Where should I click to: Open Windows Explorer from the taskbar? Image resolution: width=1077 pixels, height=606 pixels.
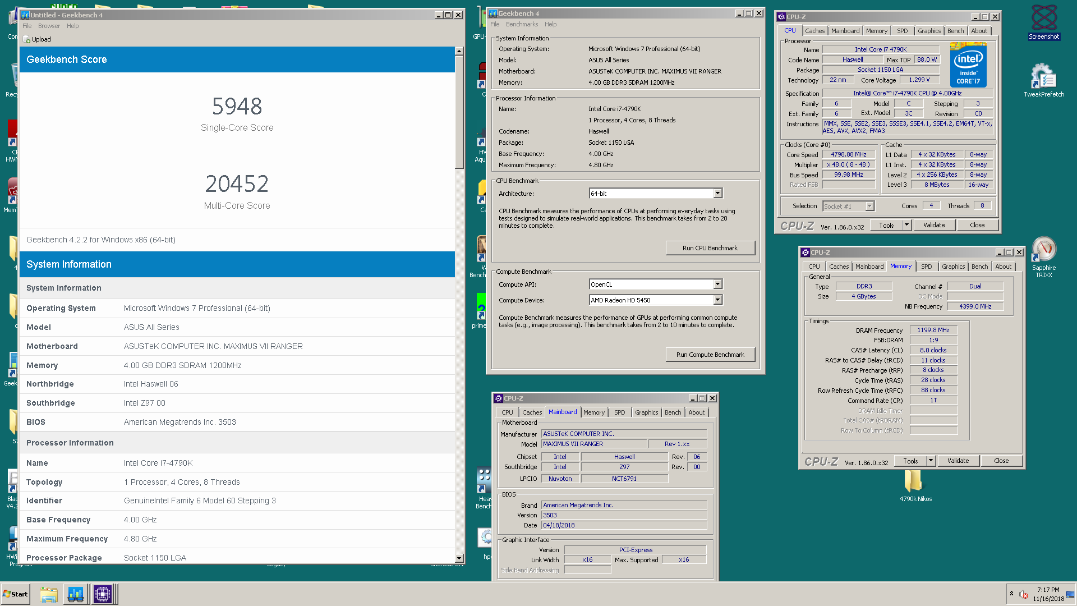tap(49, 594)
